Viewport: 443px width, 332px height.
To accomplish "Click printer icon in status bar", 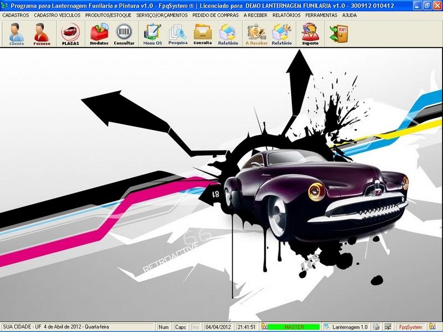I will pos(376,327).
